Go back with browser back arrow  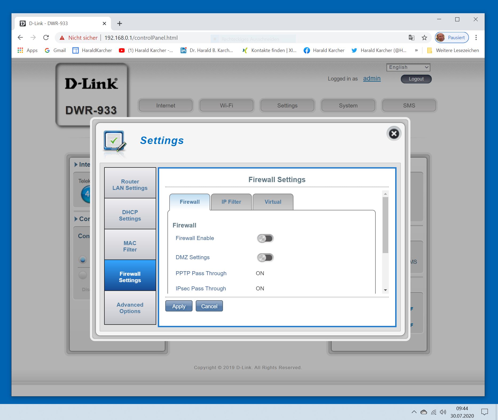click(20, 38)
